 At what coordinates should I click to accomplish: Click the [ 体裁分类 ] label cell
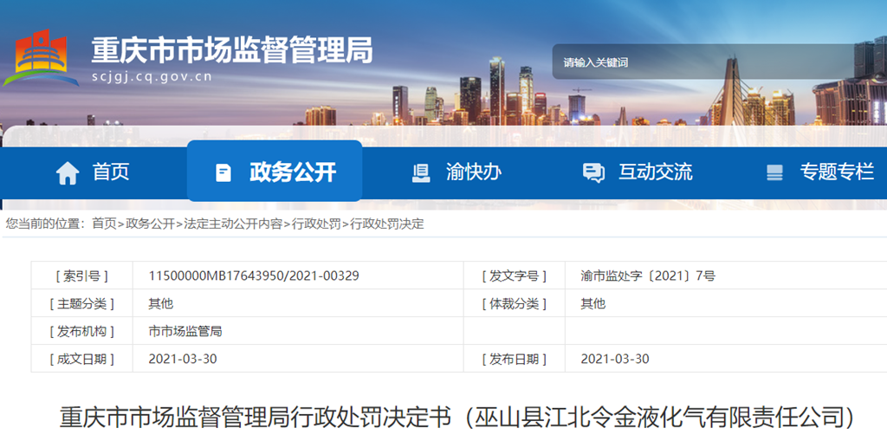515,304
